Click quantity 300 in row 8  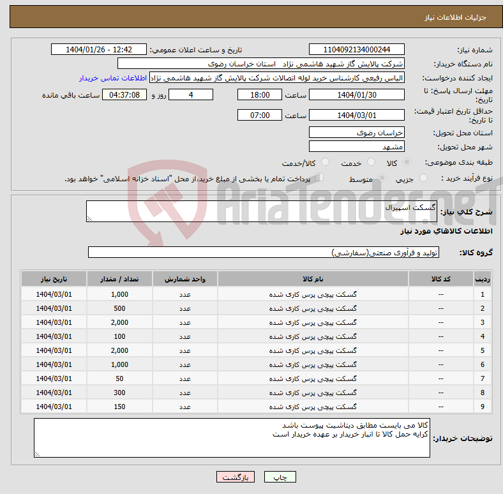pos(119,393)
